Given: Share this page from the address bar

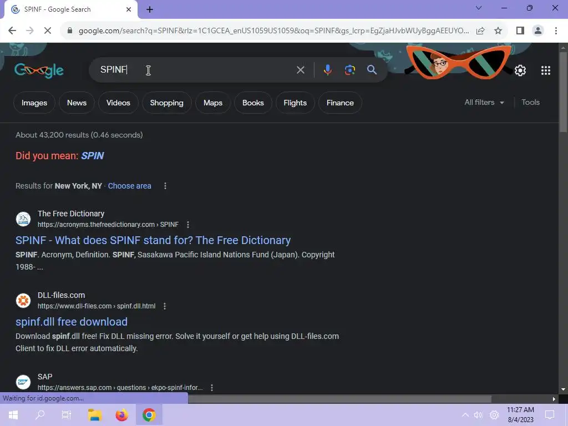Looking at the screenshot, I should [x=480, y=31].
